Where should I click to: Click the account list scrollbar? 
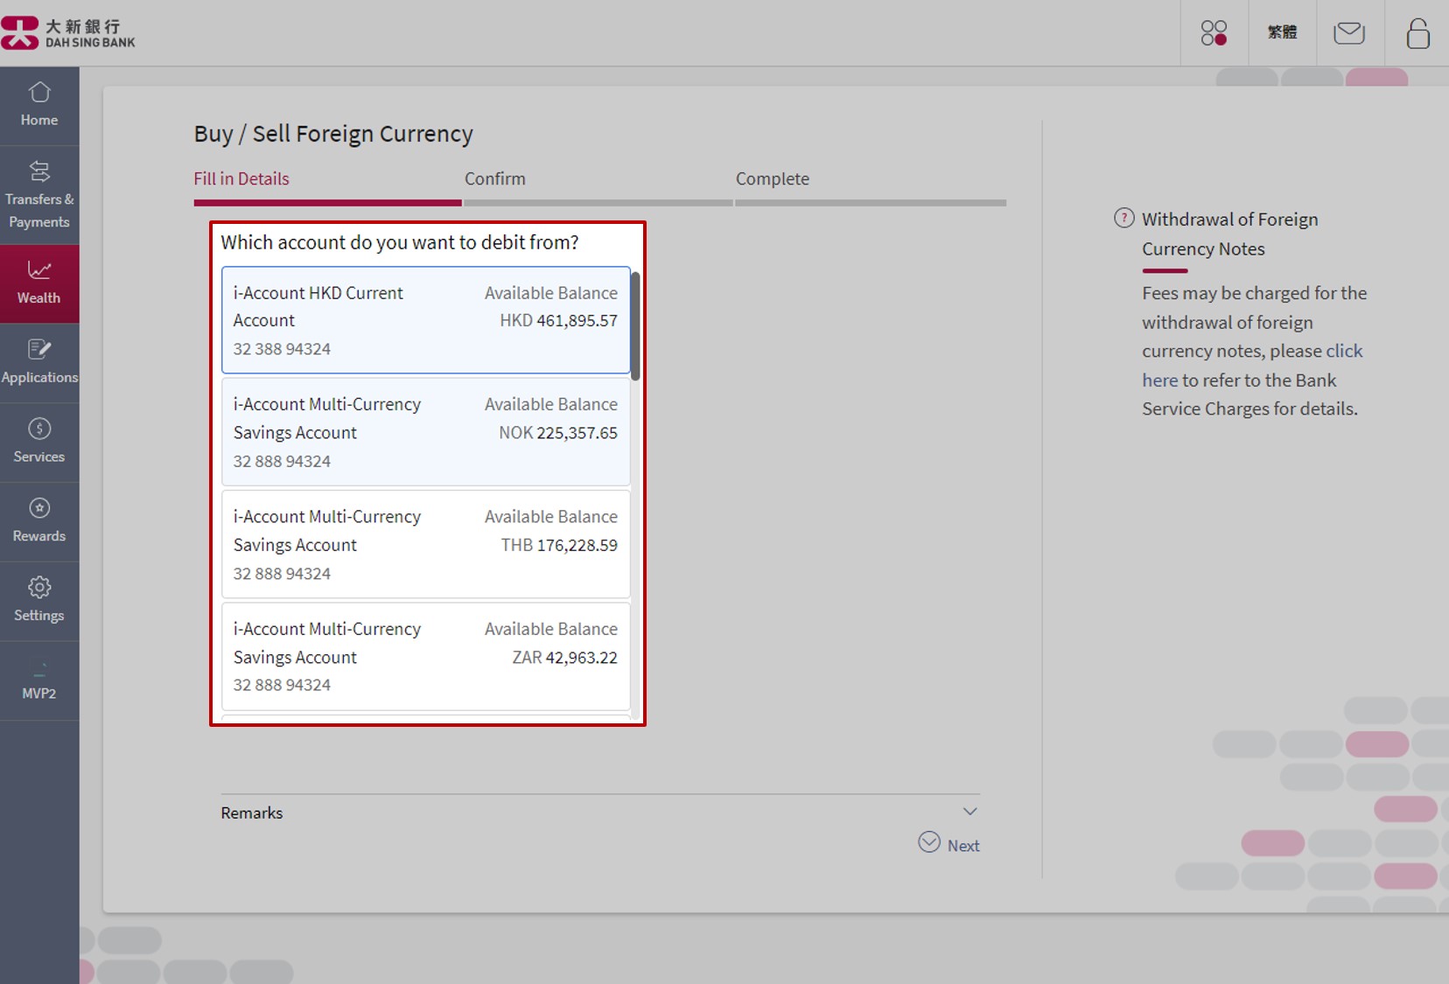point(635,326)
